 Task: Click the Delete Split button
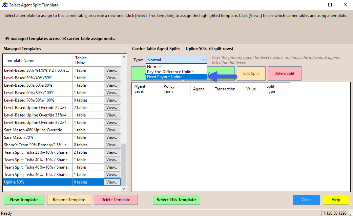284,73
